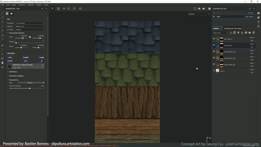Click the grid icon in the top toolbar
Viewport: 261px width, 147px height.
pos(53,9)
